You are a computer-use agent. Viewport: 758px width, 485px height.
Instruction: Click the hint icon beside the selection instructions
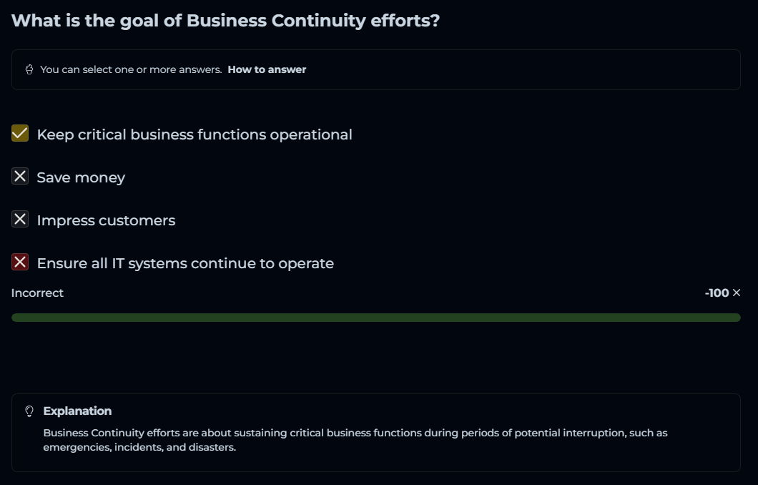click(x=29, y=69)
